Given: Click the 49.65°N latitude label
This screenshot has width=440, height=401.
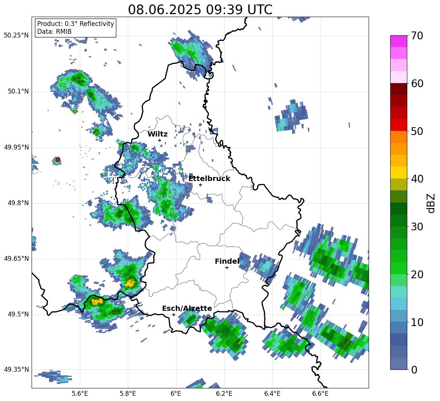Looking at the screenshot, I should pyautogui.click(x=16, y=258).
